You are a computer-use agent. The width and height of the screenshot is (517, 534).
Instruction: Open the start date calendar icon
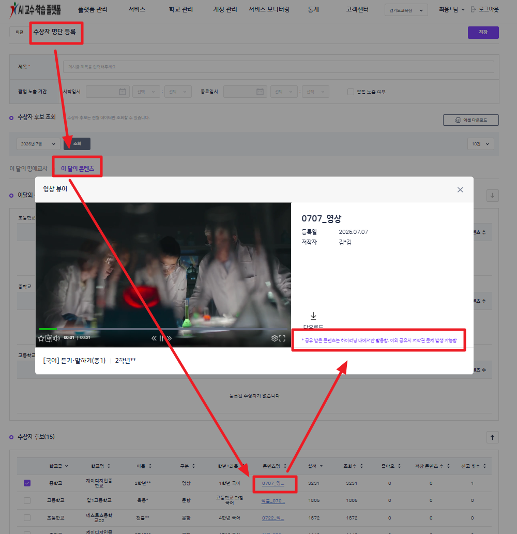pyautogui.click(x=123, y=92)
